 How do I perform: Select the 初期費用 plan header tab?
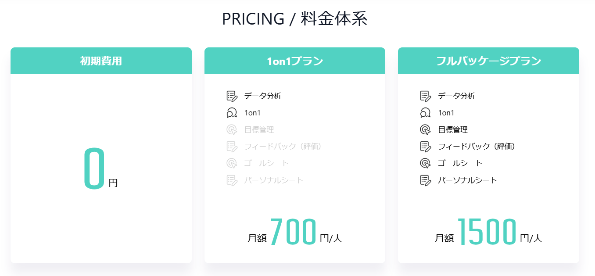(101, 61)
